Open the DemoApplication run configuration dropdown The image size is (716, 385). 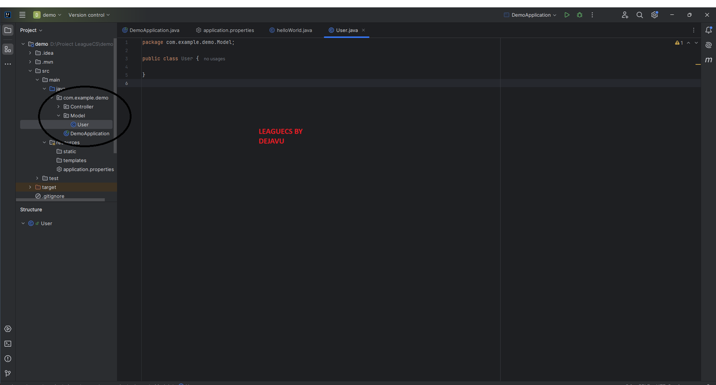pyautogui.click(x=530, y=15)
